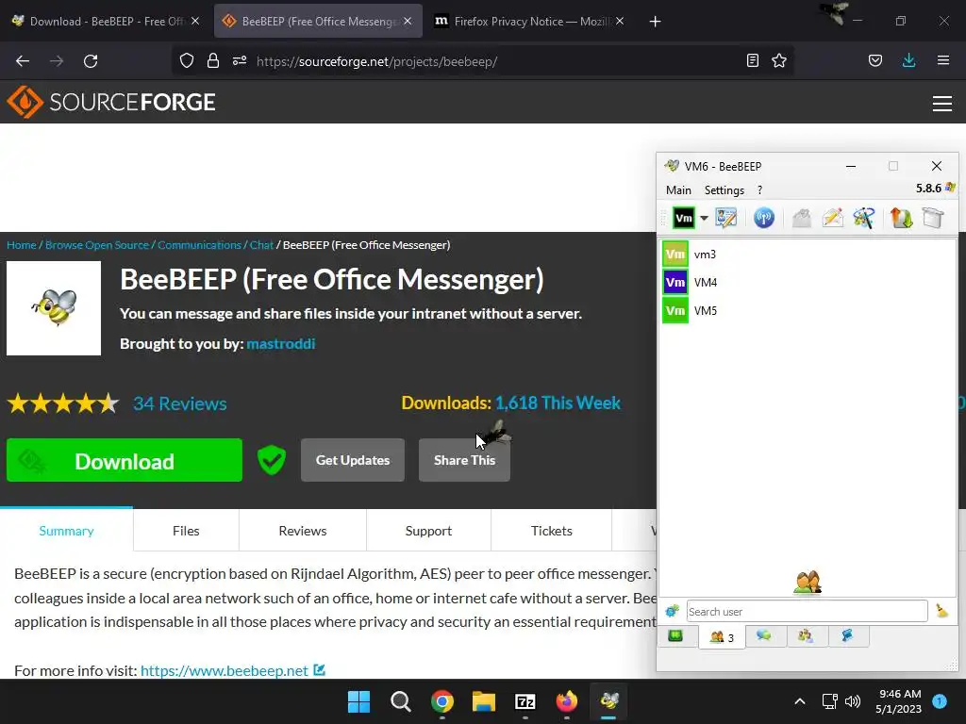Click the permissions icon in address bar

[x=240, y=61]
